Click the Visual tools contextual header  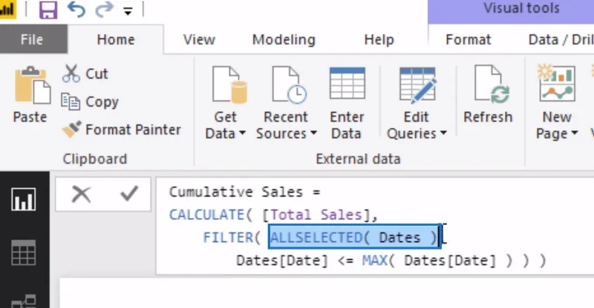(521, 8)
